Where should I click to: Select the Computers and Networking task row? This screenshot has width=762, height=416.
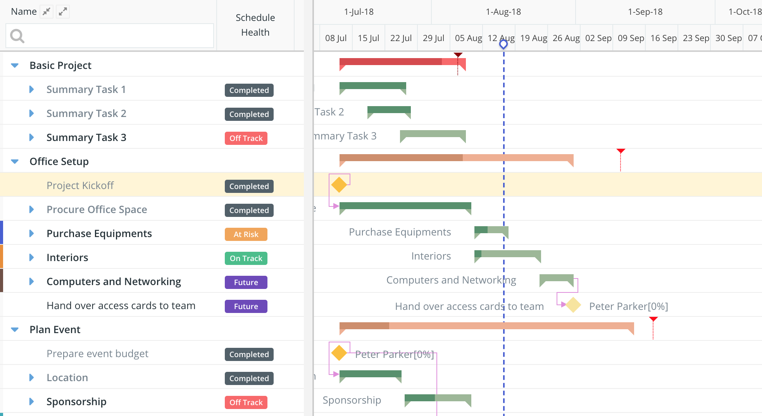click(114, 282)
